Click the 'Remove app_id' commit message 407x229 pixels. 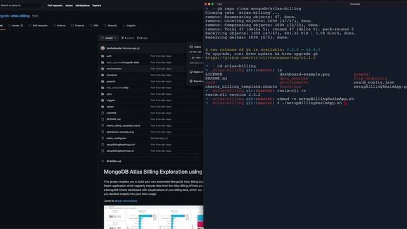point(131,48)
